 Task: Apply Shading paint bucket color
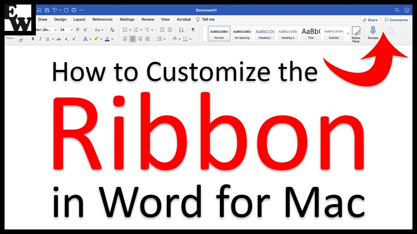tap(175, 39)
